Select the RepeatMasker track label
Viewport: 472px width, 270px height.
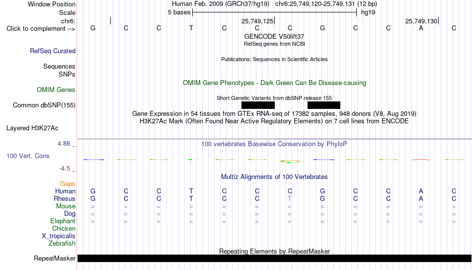(x=55, y=258)
